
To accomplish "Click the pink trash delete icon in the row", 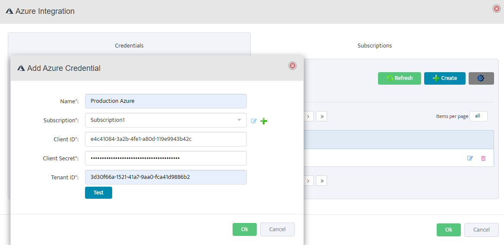I will pyautogui.click(x=483, y=158).
